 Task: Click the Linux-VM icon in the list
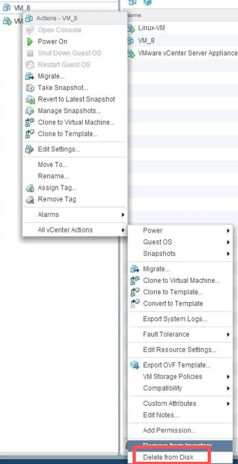[131, 28]
